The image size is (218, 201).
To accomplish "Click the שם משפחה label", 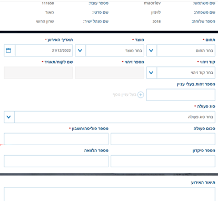I will 204,12.
